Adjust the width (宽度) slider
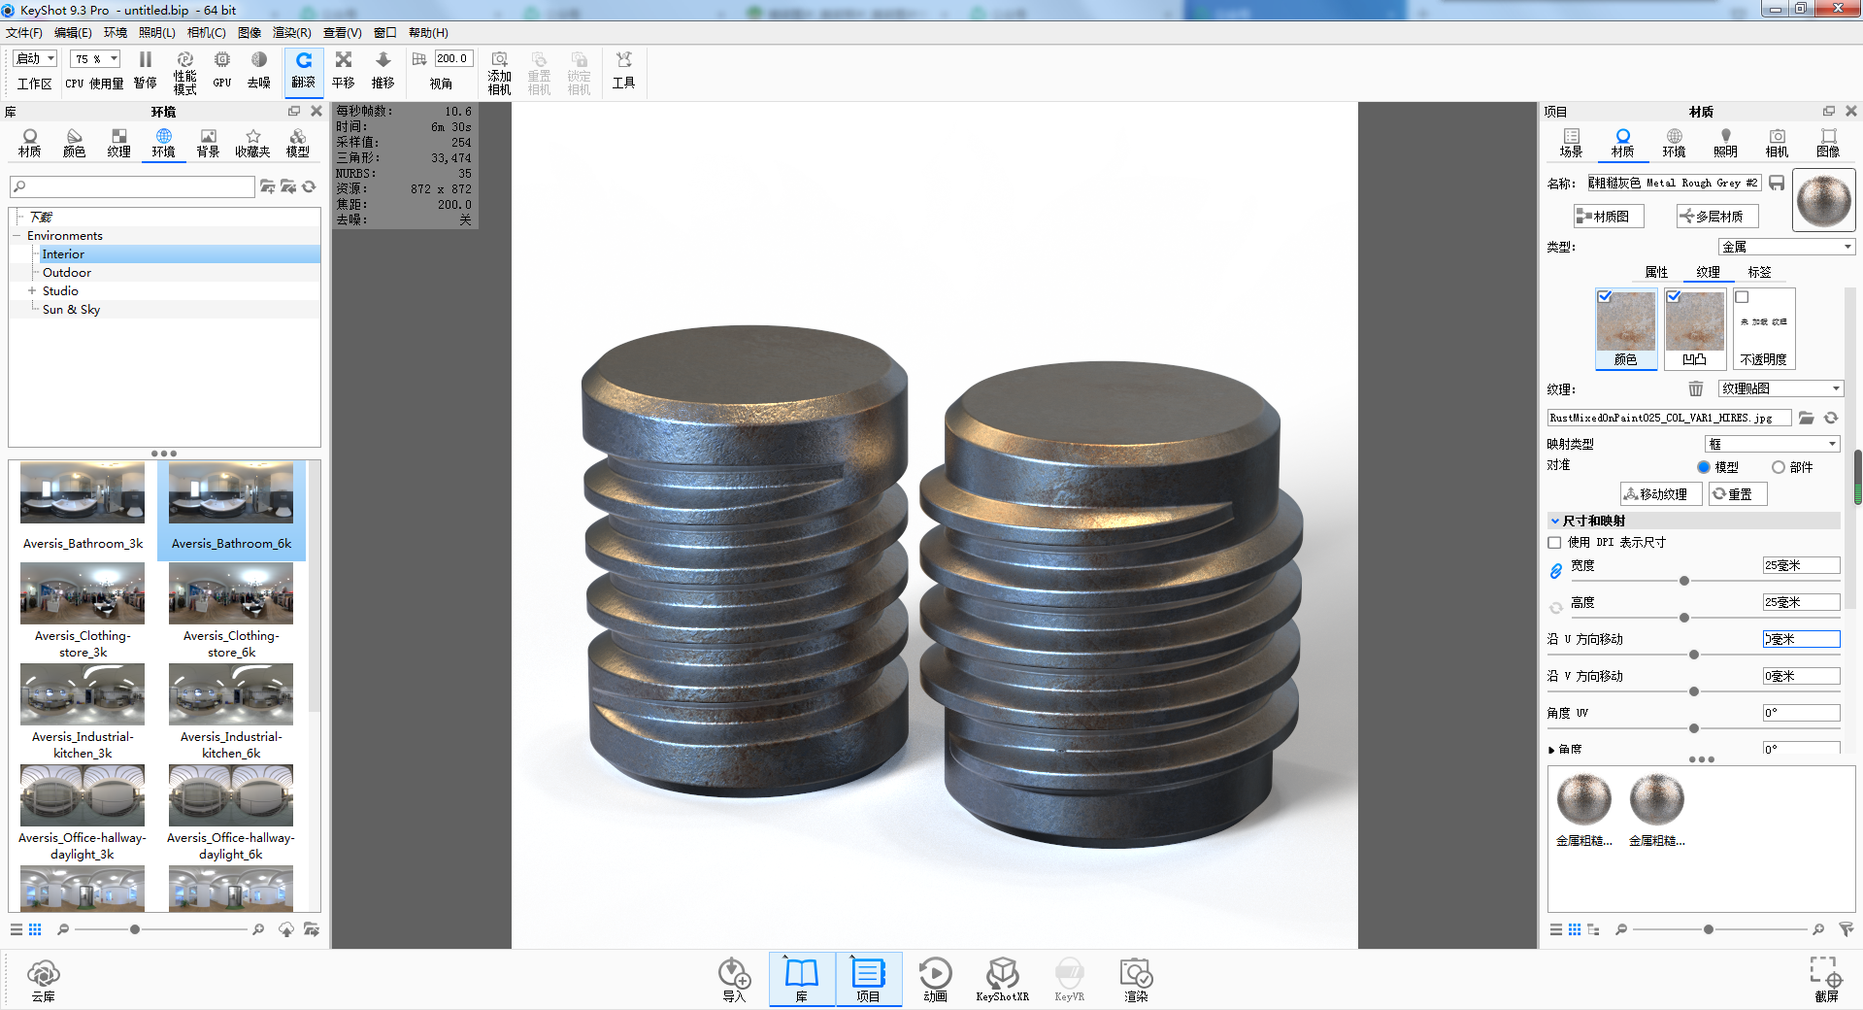 coord(1684,581)
